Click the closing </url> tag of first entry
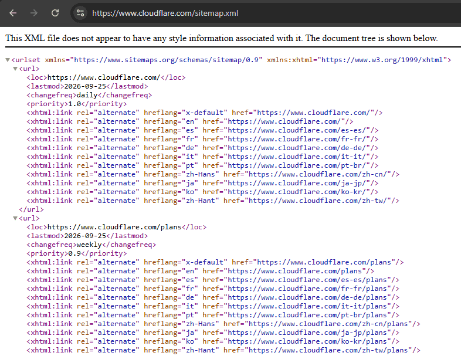 pyautogui.click(x=31, y=210)
